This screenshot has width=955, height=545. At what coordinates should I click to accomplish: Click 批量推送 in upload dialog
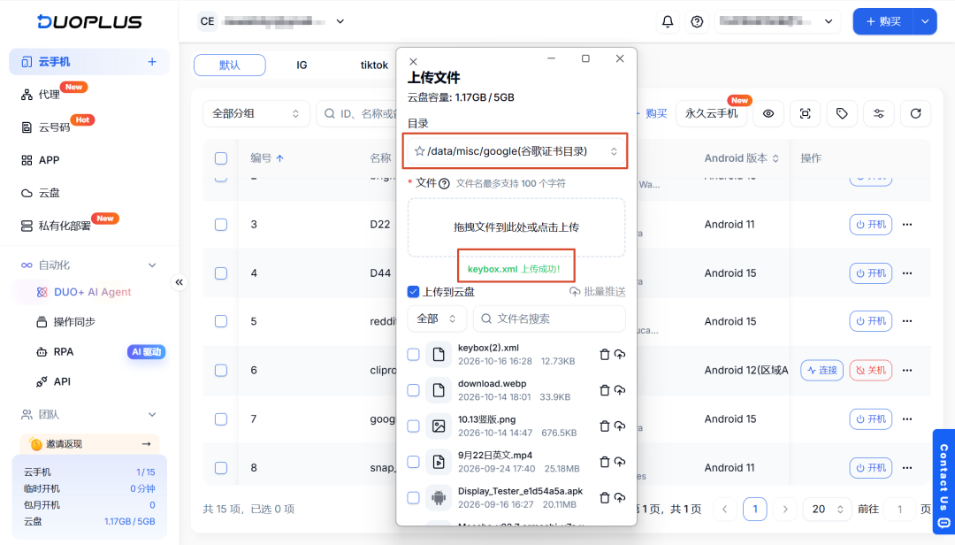[x=598, y=291]
